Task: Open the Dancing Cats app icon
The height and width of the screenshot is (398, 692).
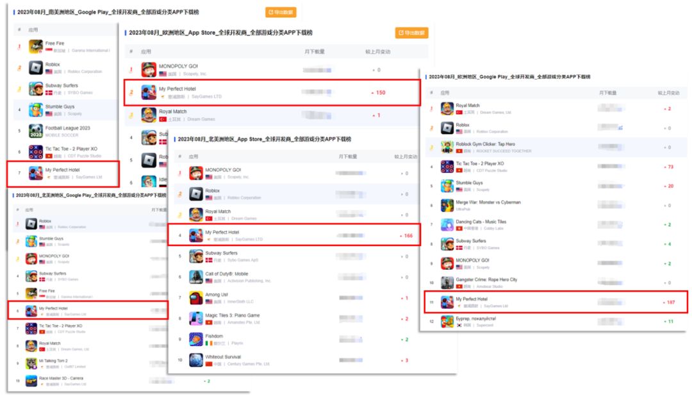Action: 447,224
